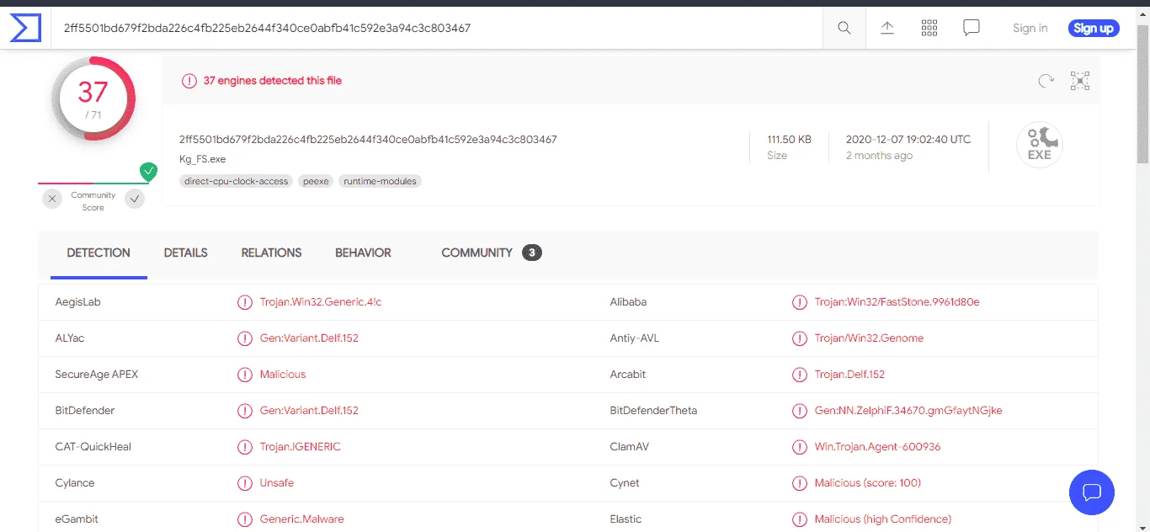Click alert icon in Arcabit row
Viewport: 1150px width, 532px height.
click(x=799, y=375)
